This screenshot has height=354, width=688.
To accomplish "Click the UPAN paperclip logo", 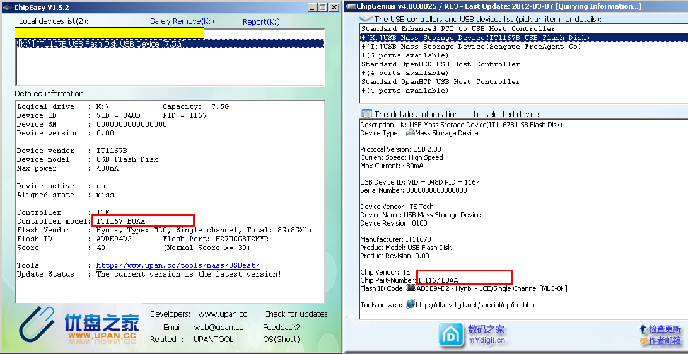I will [x=39, y=326].
